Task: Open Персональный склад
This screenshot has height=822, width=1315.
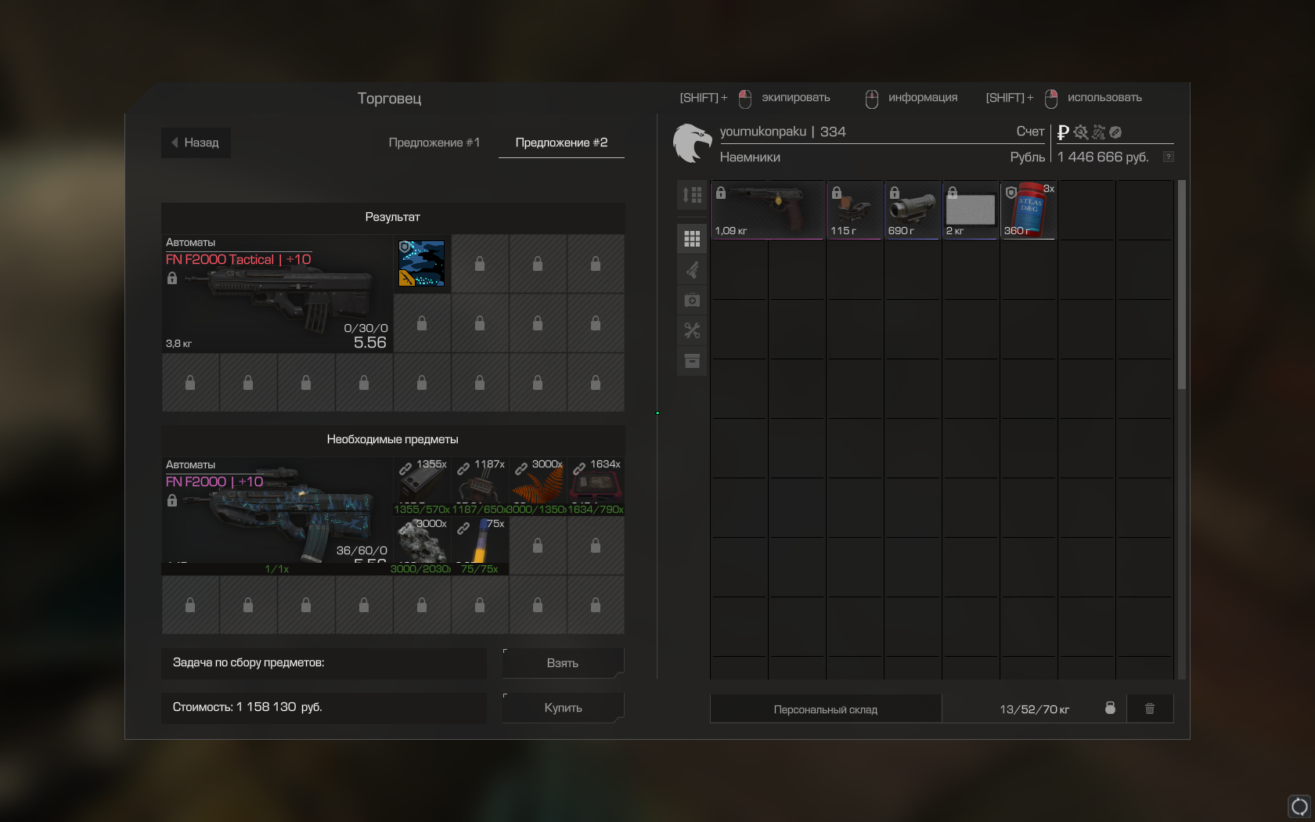Action: 826,709
